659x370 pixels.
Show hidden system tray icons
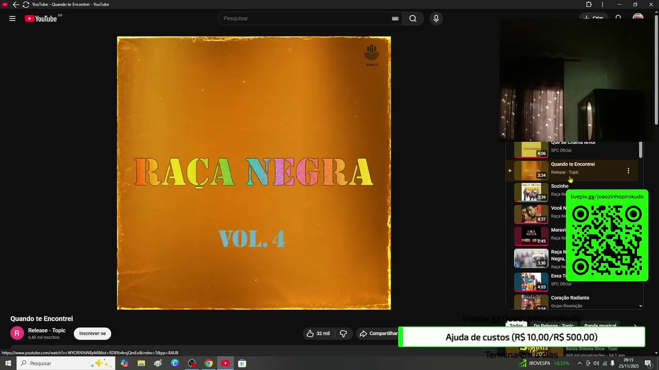[x=579, y=363]
